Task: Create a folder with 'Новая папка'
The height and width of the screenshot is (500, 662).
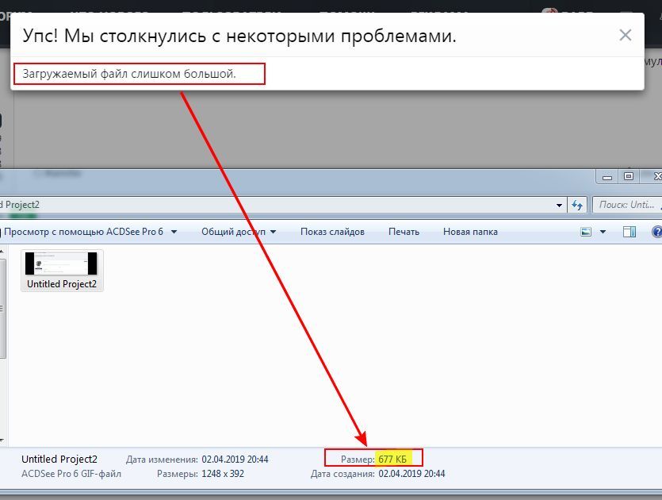Action: [470, 232]
